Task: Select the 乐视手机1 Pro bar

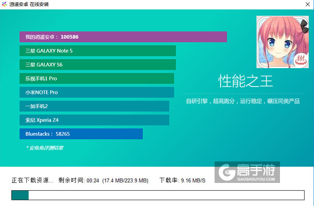Action: point(97,79)
